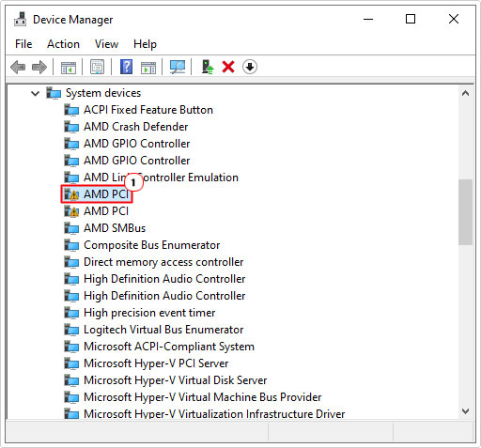Click the red X Uninstall device icon
The height and width of the screenshot is (448, 481).
(x=228, y=67)
